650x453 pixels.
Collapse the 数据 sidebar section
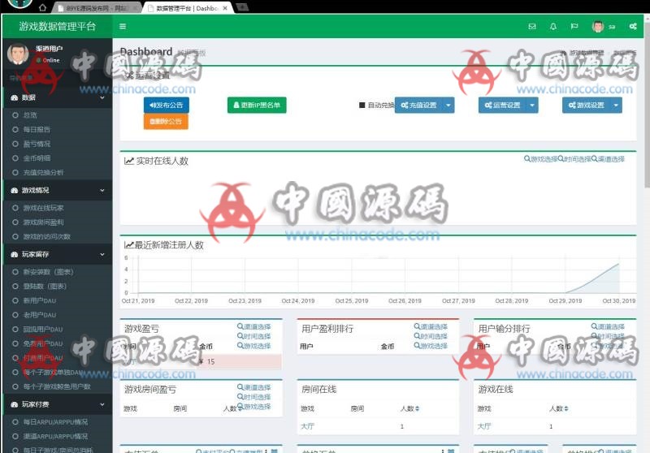pos(57,97)
